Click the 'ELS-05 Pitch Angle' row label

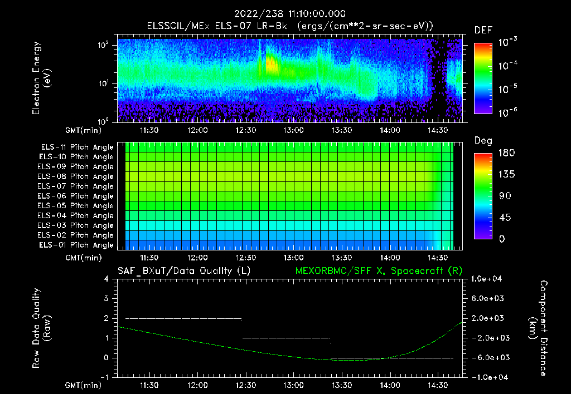pyautogui.click(x=76, y=206)
